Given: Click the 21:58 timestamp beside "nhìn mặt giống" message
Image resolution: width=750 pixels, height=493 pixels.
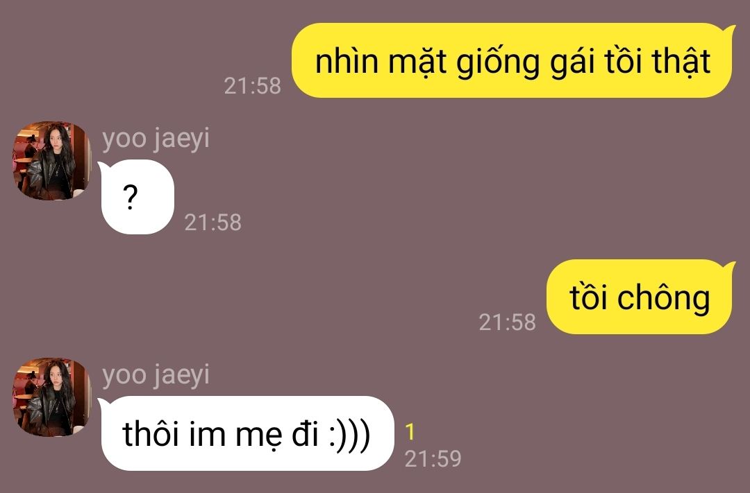Looking at the screenshot, I should tap(252, 86).
